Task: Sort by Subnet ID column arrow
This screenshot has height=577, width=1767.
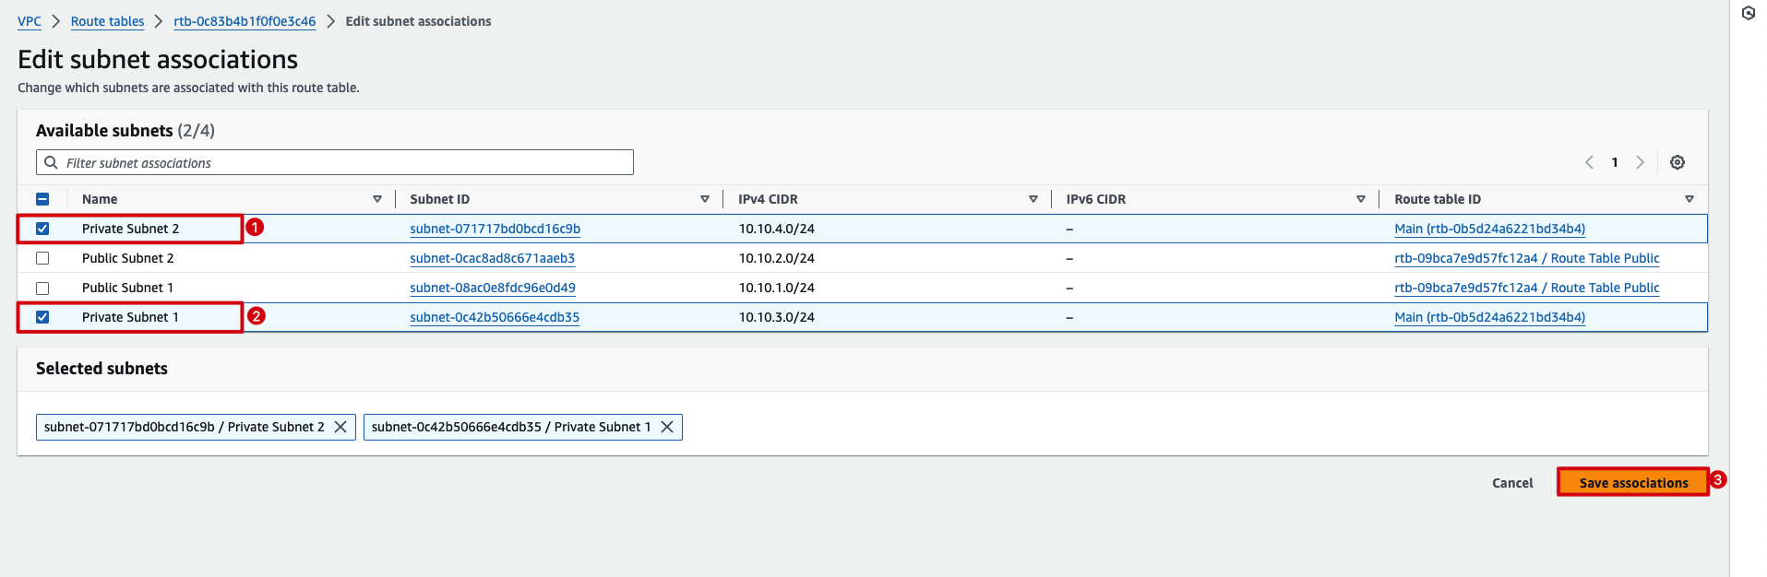Action: pyautogui.click(x=705, y=199)
